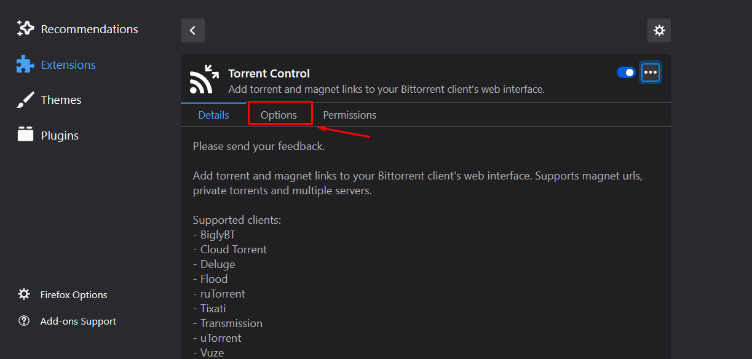Screen dimensions: 752x359
Task: Select the Themes paintbrush icon
Action: 24,99
